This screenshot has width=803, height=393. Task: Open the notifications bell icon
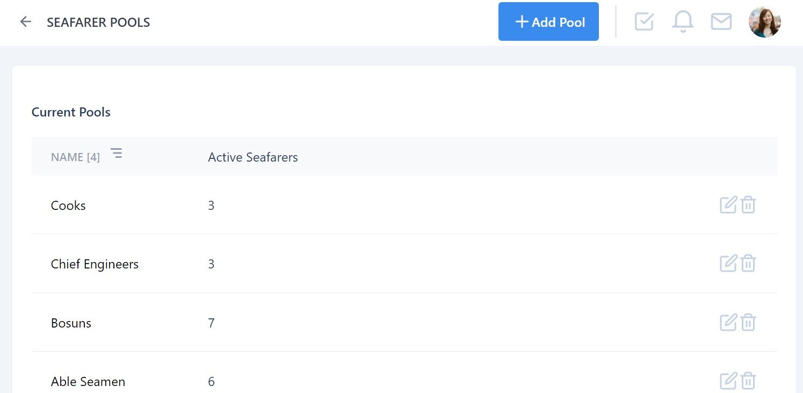pyautogui.click(x=683, y=21)
